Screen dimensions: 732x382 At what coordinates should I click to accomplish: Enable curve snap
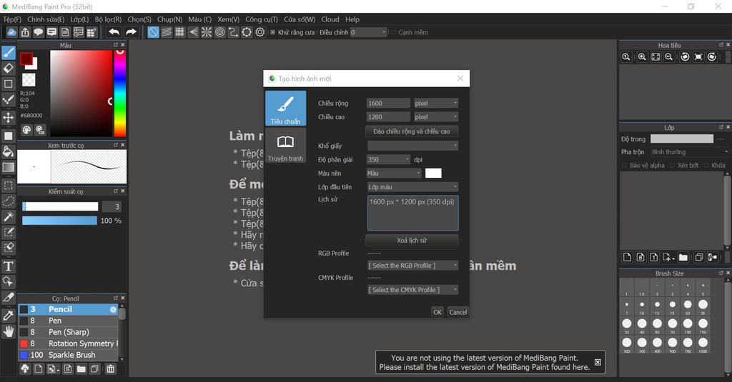click(x=233, y=32)
